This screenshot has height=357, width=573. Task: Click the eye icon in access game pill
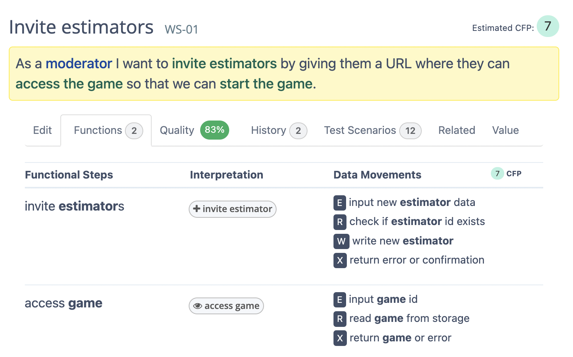tap(197, 306)
